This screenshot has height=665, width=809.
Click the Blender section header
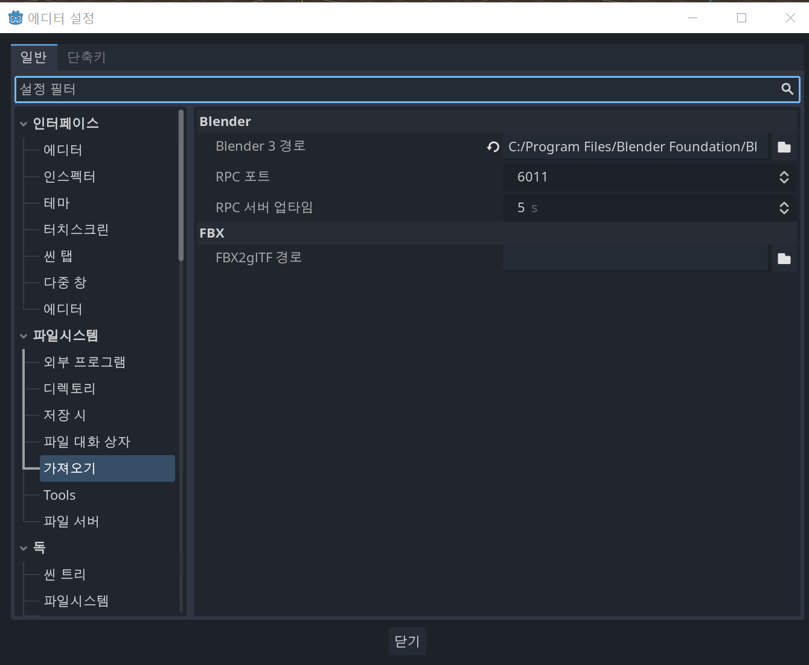pyautogui.click(x=497, y=121)
